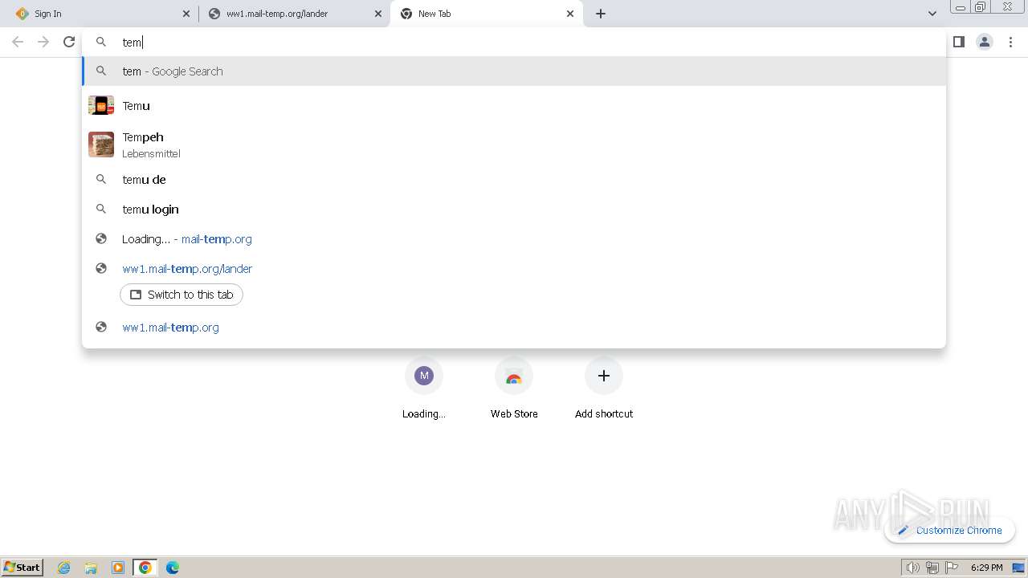1028x578 pixels.
Task: Select the New Tab tab
Action: click(x=486, y=14)
